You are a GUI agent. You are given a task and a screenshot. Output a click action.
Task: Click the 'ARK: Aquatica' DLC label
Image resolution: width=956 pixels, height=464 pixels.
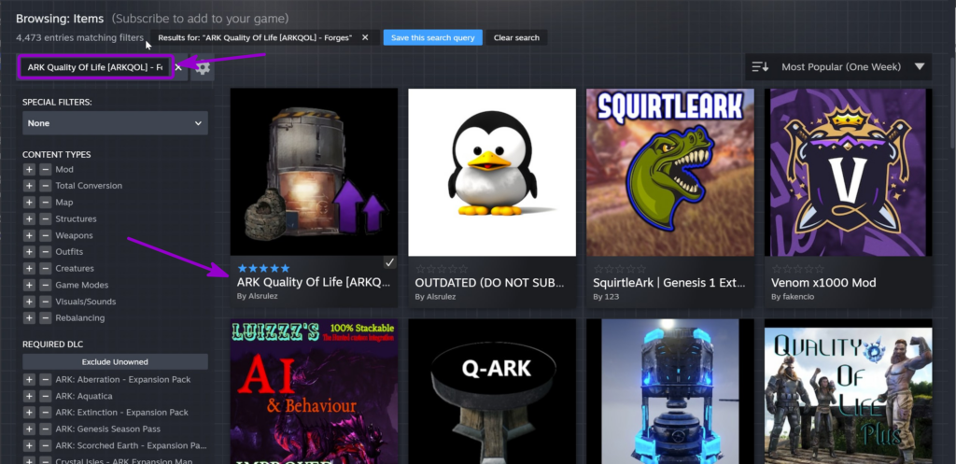[84, 396]
